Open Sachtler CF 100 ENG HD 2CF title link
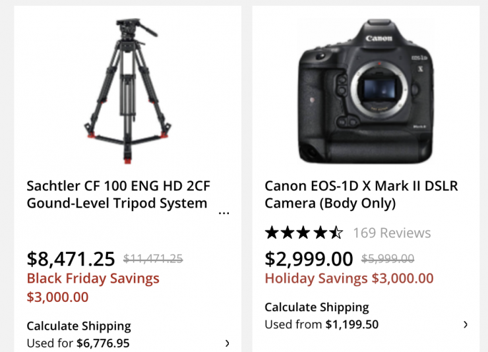This screenshot has width=488, height=352. coord(118,194)
